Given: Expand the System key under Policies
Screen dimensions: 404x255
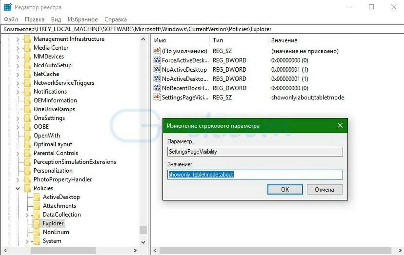Looking at the screenshot, I should pyautogui.click(x=27, y=241).
